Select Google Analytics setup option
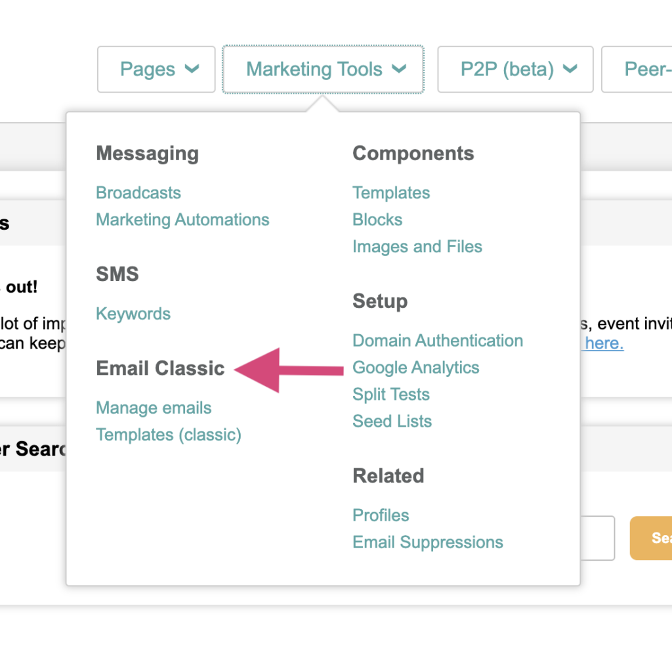 (x=416, y=367)
